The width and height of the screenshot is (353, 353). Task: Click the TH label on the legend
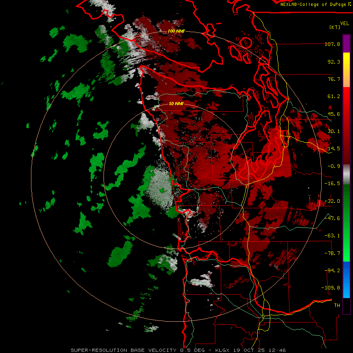click(x=337, y=306)
